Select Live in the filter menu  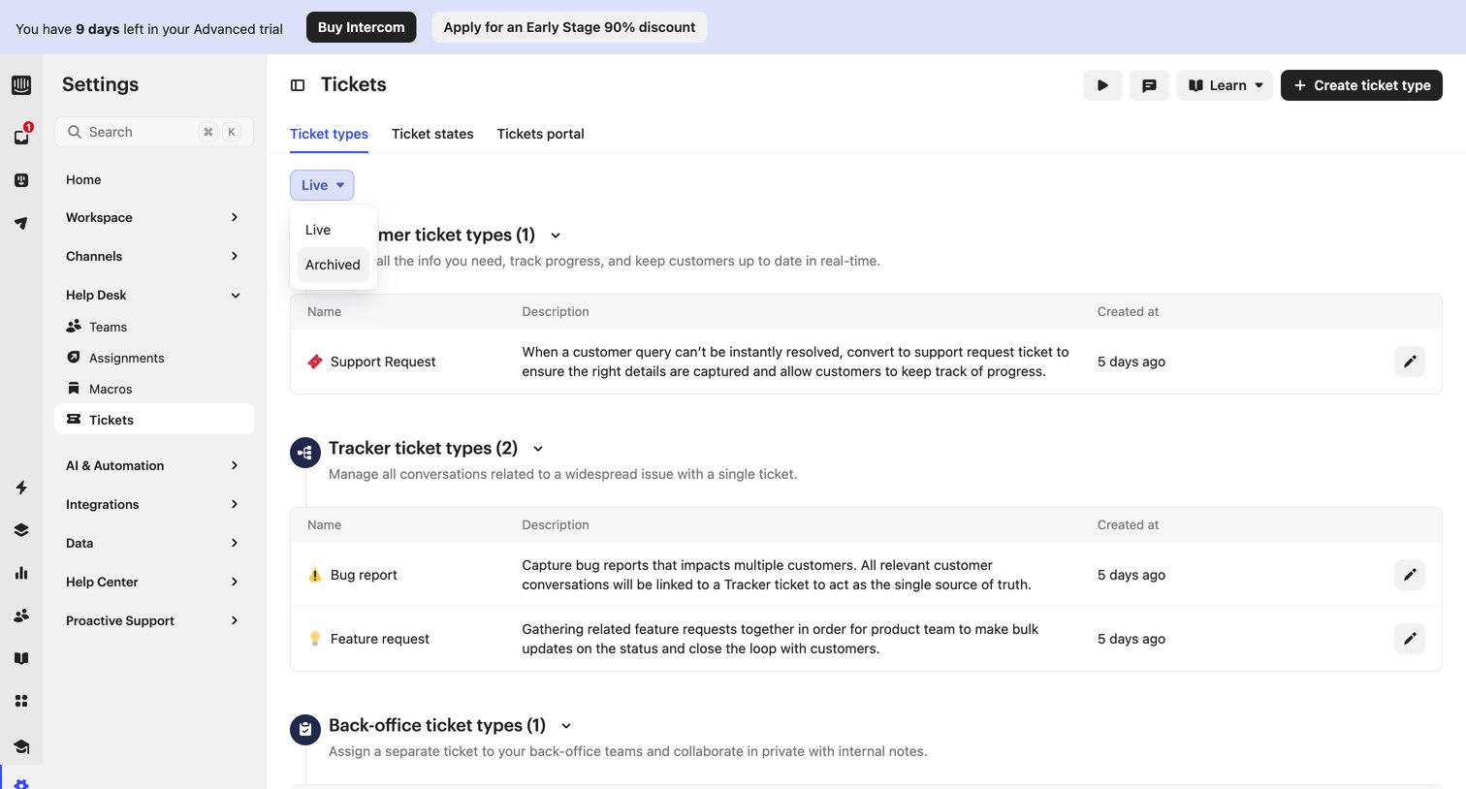334,230
